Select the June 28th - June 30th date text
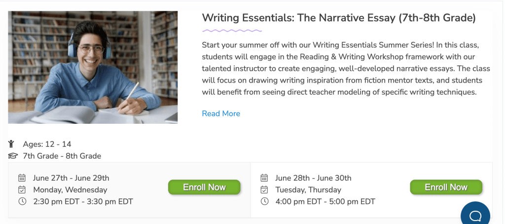 coord(313,178)
